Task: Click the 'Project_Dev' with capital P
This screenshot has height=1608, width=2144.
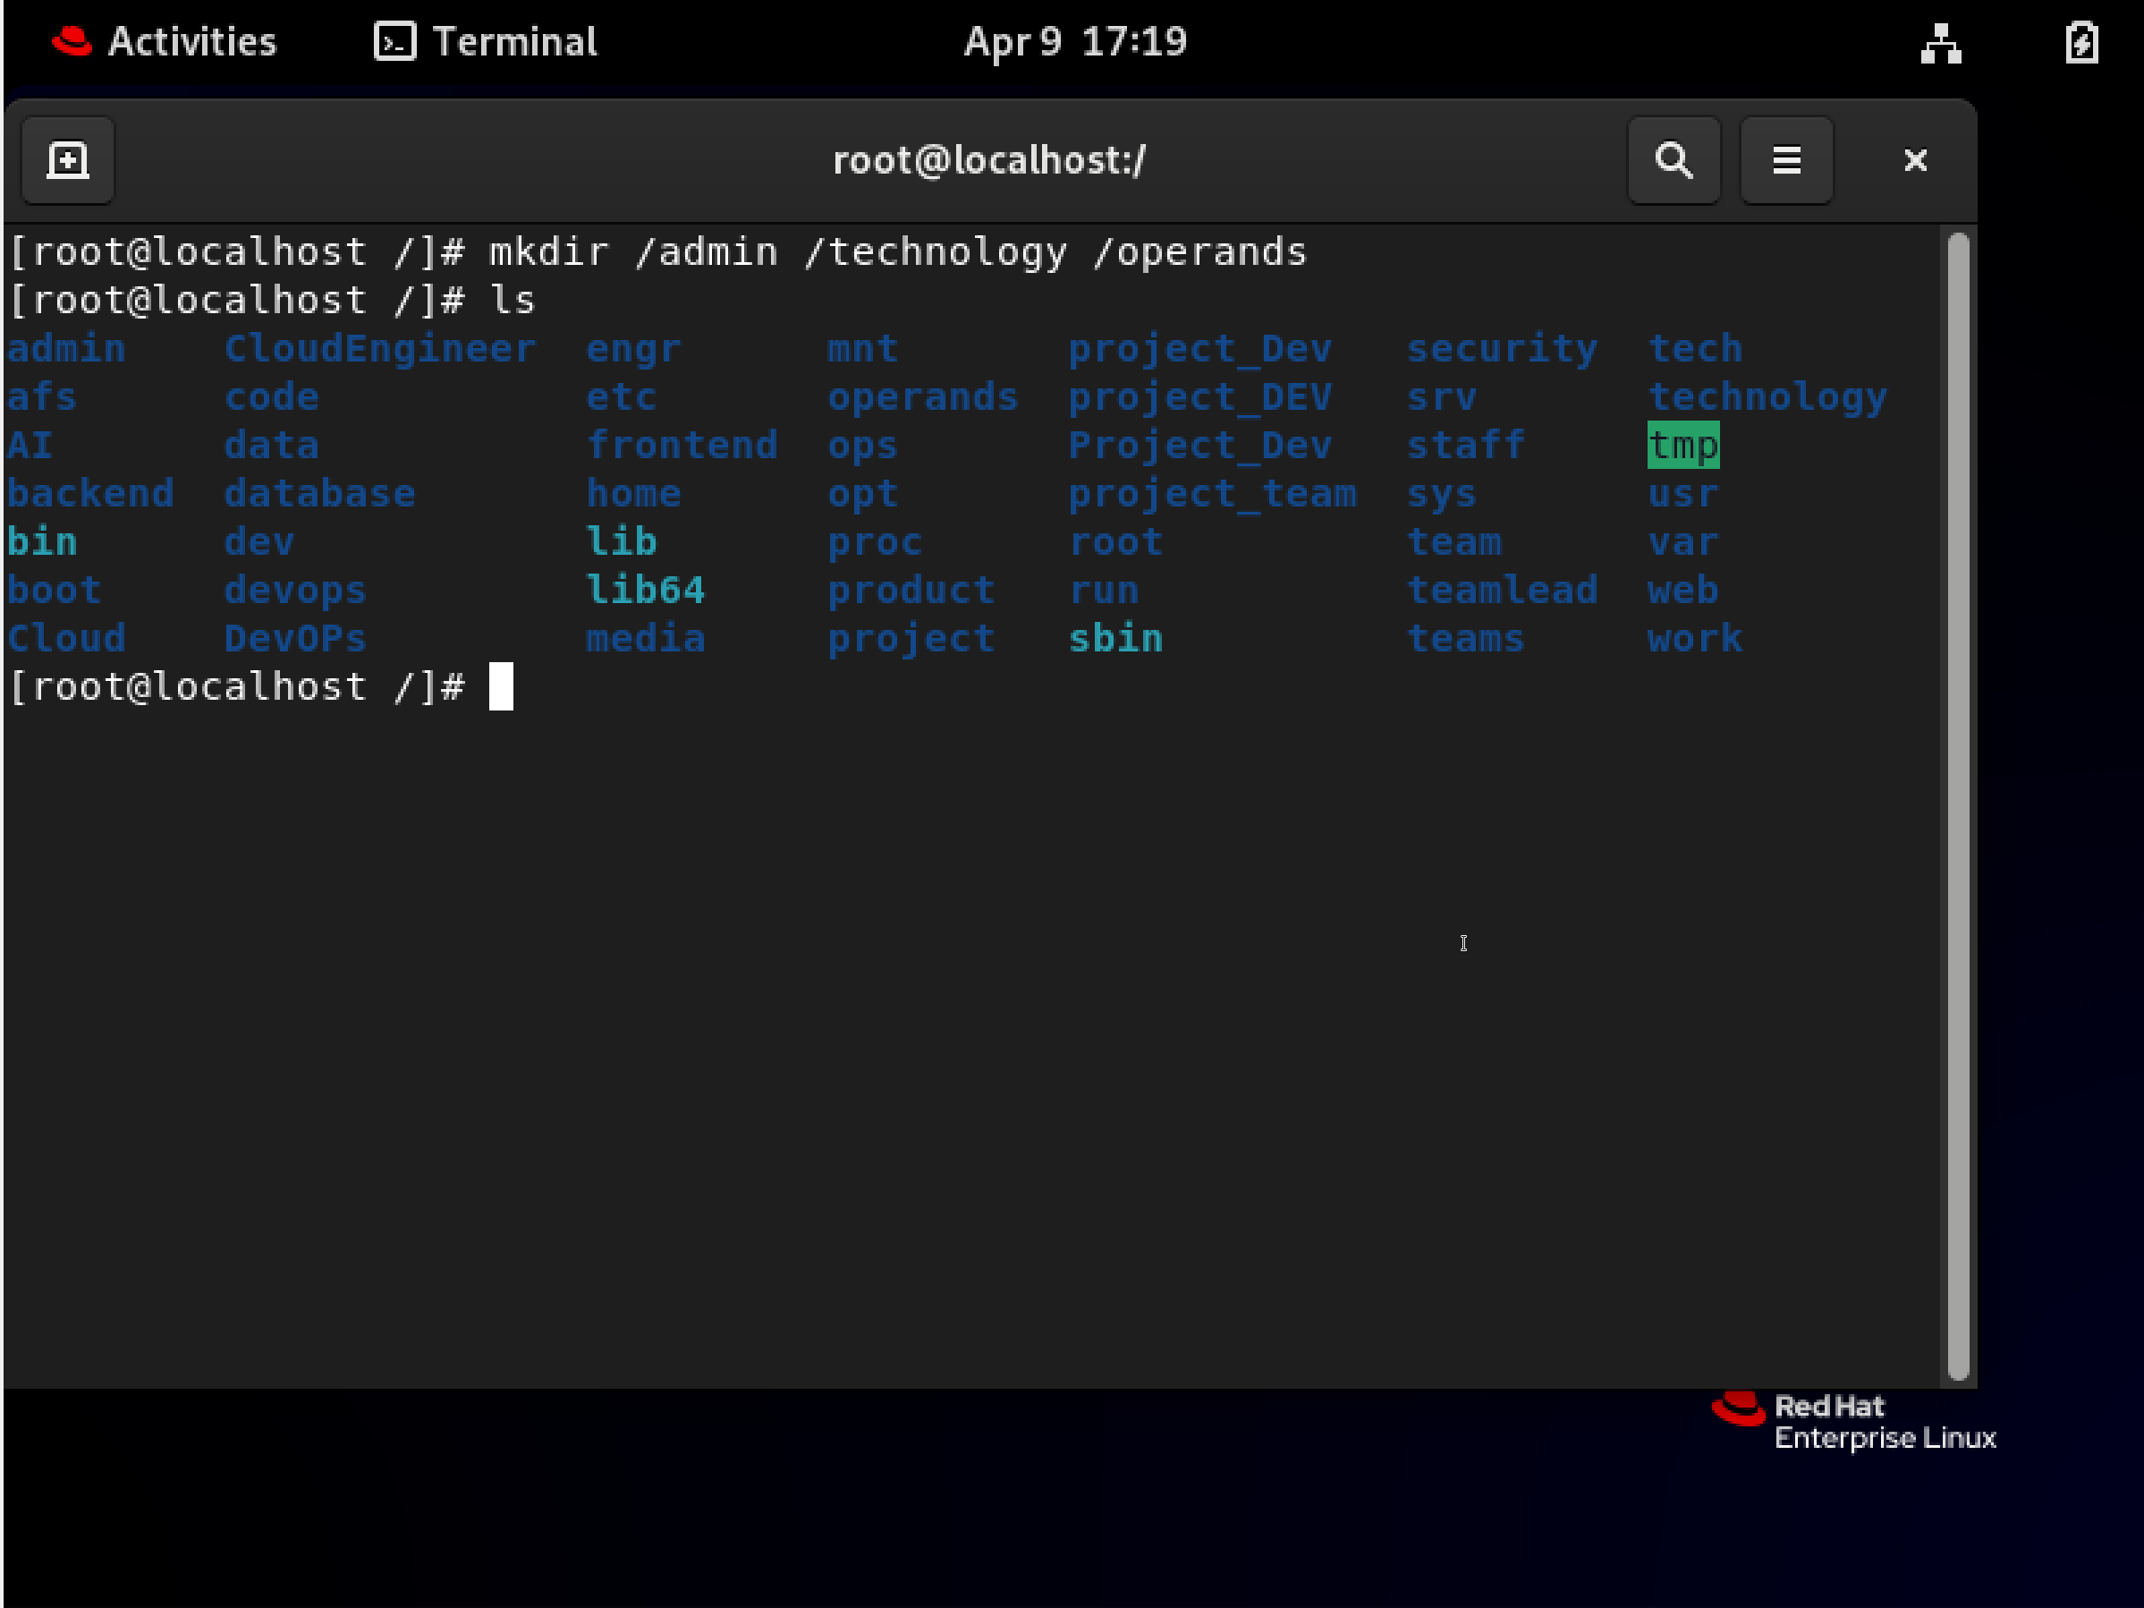Action: click(1200, 447)
